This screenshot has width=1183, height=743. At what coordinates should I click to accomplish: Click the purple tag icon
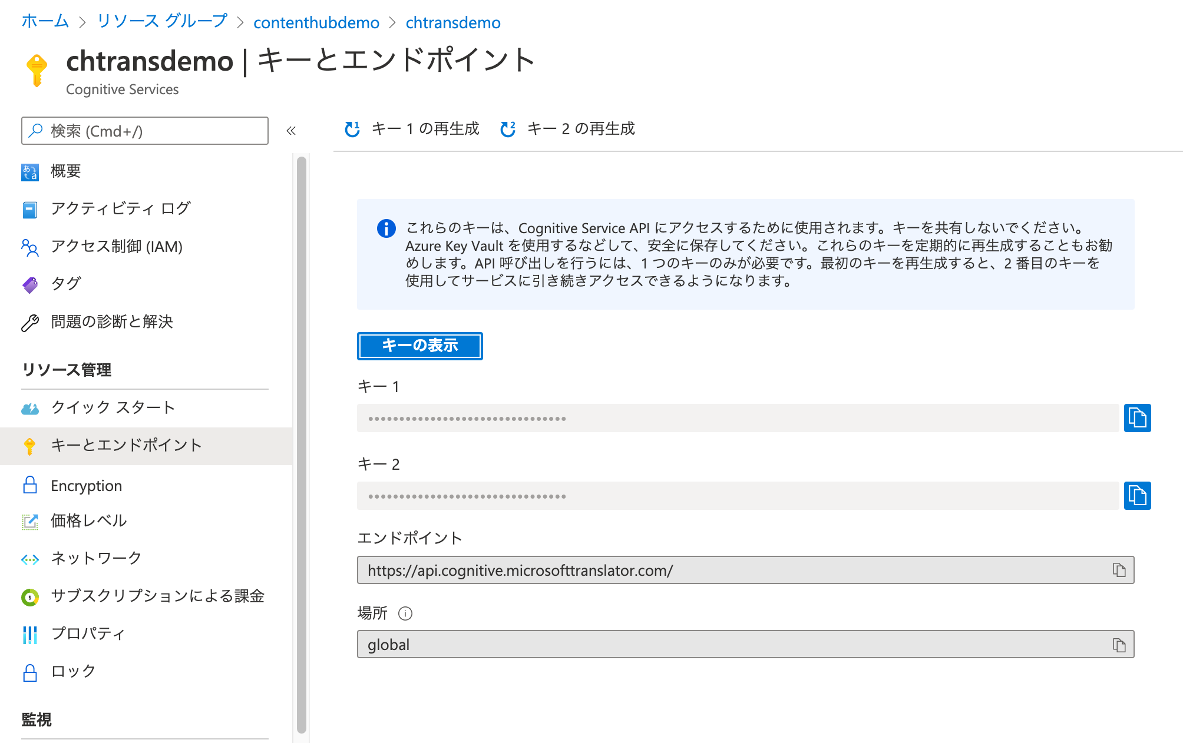(x=30, y=285)
